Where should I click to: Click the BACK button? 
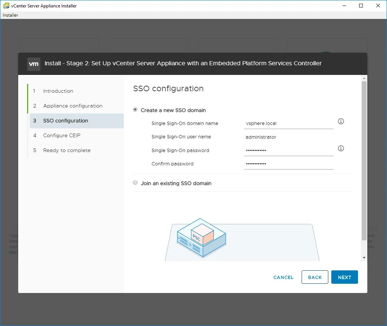(315, 277)
